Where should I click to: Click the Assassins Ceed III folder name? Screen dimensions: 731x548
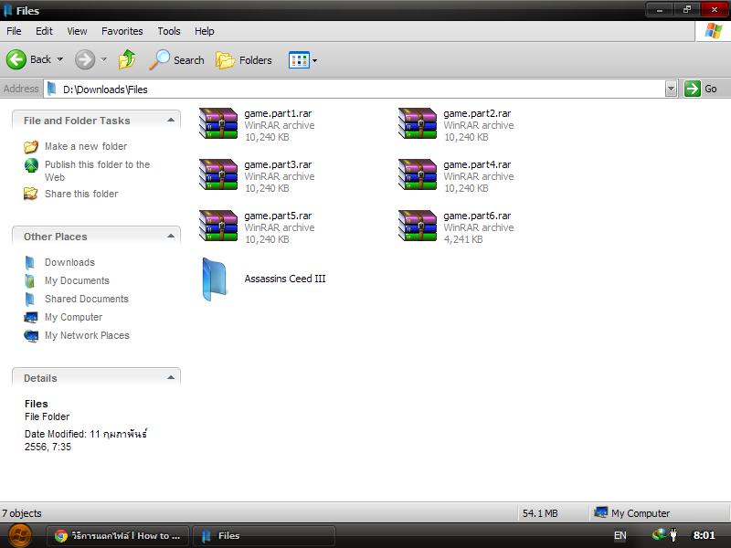[285, 279]
